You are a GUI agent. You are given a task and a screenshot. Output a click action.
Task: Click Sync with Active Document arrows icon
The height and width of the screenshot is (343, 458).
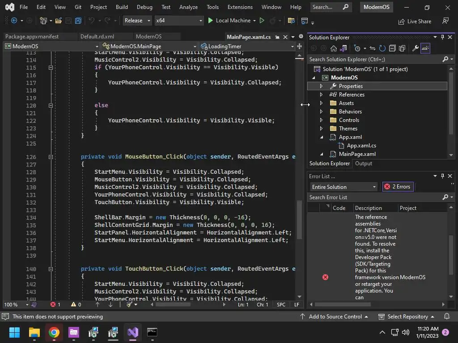pos(373,48)
